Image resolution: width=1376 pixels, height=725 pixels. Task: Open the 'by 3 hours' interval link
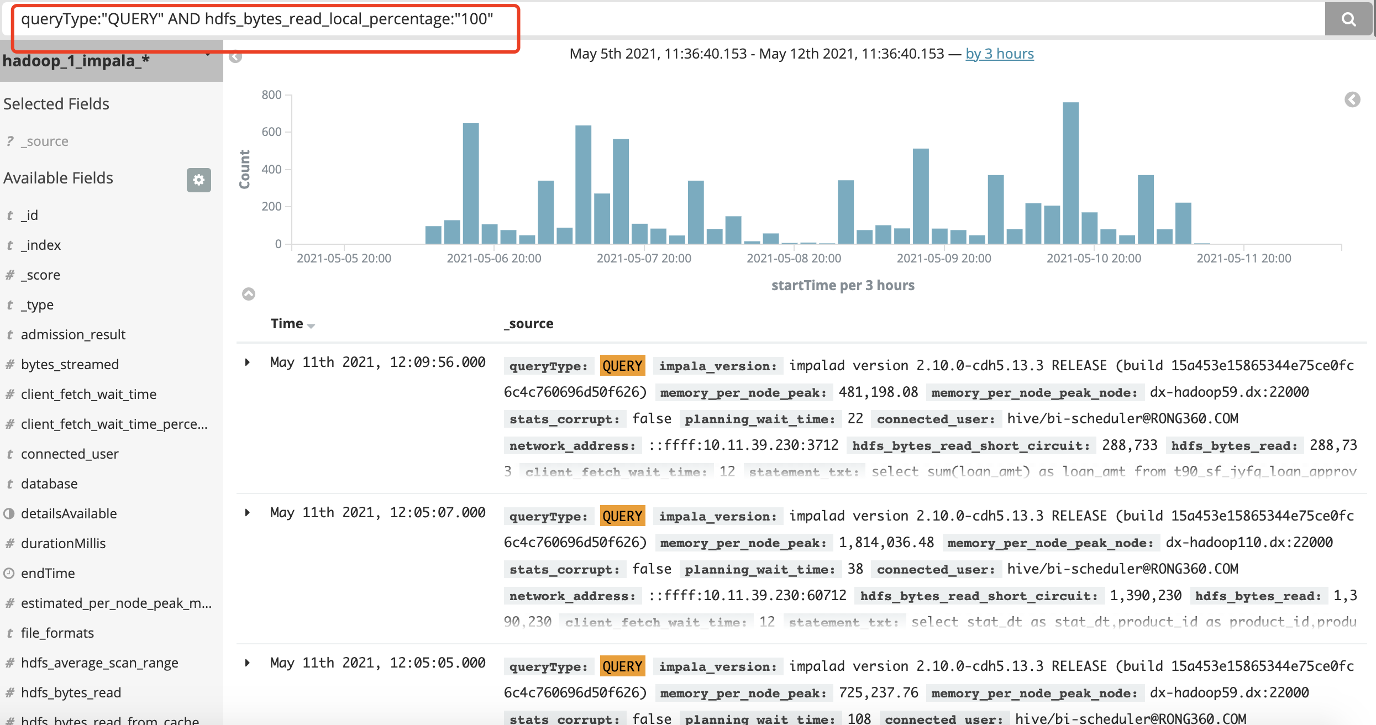pyautogui.click(x=999, y=54)
